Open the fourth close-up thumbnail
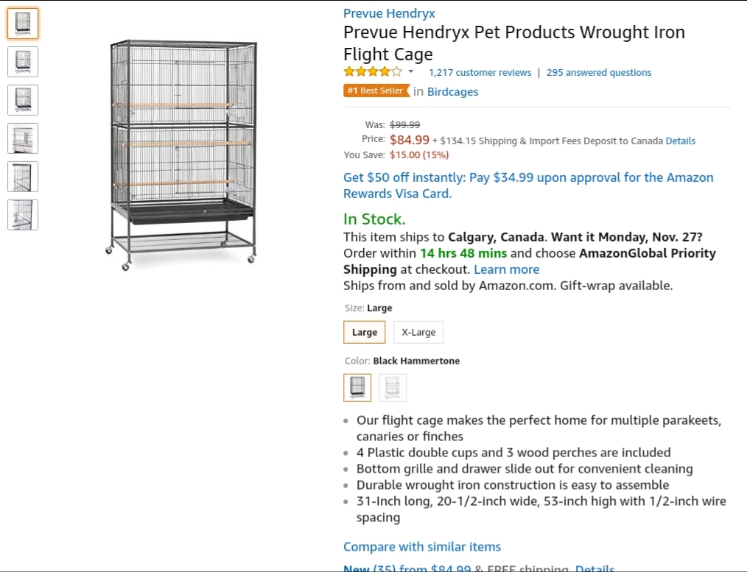This screenshot has height=572, width=747. coord(23,138)
